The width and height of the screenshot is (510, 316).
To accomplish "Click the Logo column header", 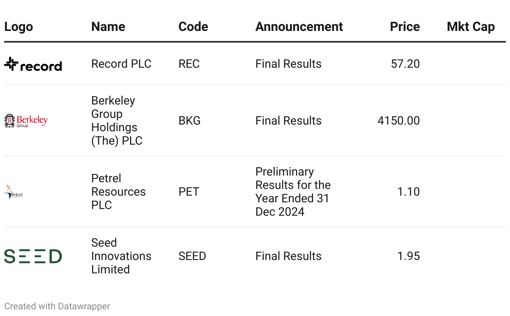I will [18, 27].
